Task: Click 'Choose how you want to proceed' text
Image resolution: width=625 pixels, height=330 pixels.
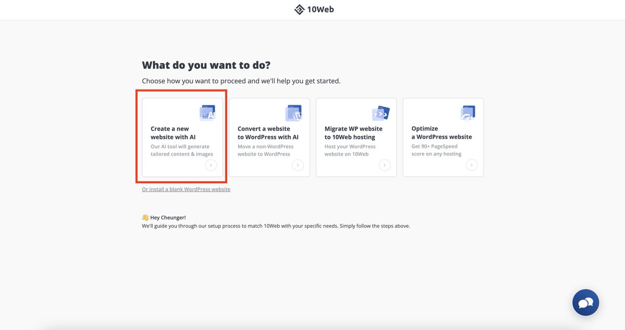Action: point(241,81)
